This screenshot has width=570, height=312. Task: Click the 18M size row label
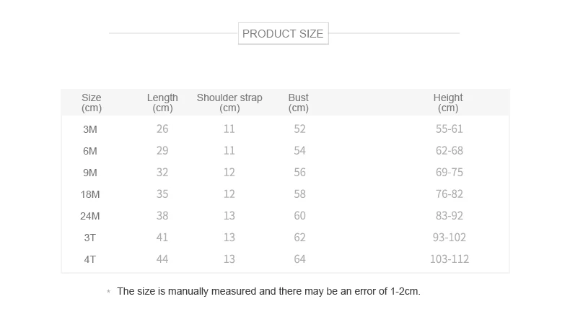pyautogui.click(x=90, y=194)
